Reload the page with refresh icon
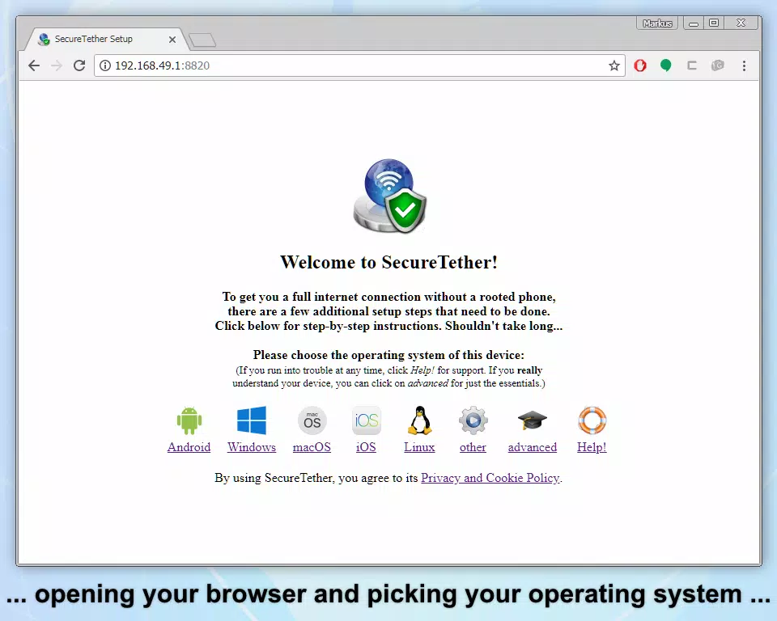Viewport: 777px width, 621px height. (x=79, y=65)
